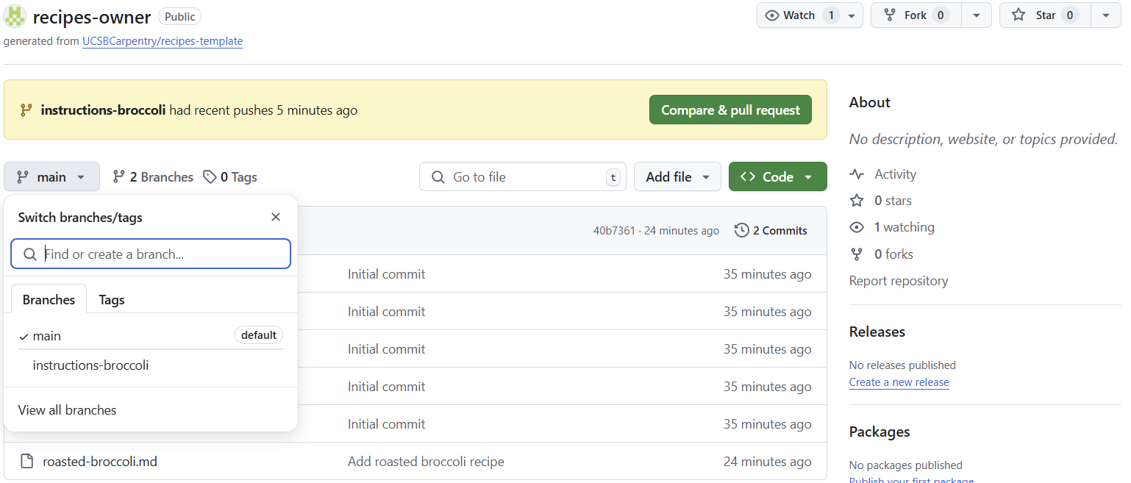The width and height of the screenshot is (1131, 483).
Task: Select the Branches tab
Action: coord(49,299)
